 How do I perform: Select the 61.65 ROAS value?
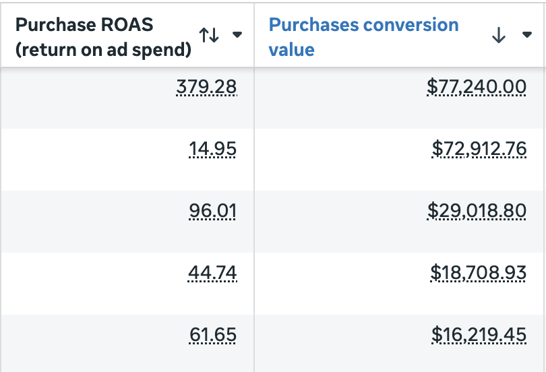[x=213, y=335]
